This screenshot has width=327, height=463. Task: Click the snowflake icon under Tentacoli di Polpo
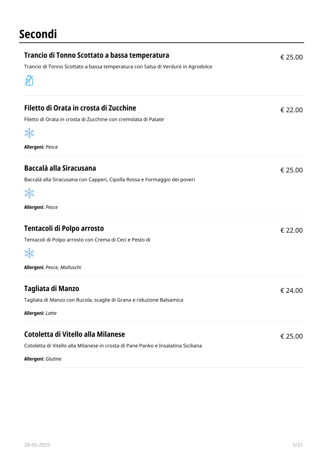pyautogui.click(x=29, y=253)
